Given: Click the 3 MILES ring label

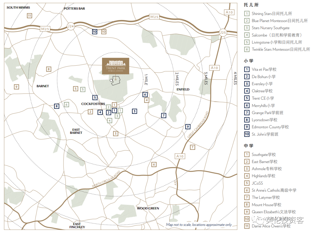Looking at the screenshot, I should 206,78.
